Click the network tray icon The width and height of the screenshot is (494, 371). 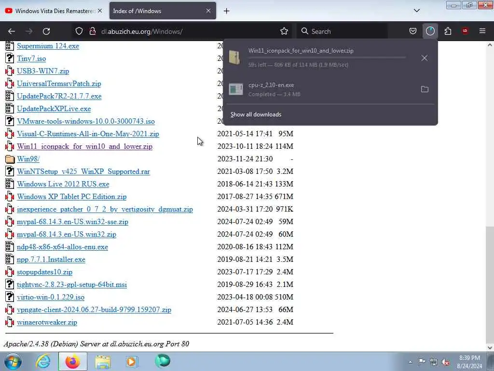pyautogui.click(x=434, y=362)
